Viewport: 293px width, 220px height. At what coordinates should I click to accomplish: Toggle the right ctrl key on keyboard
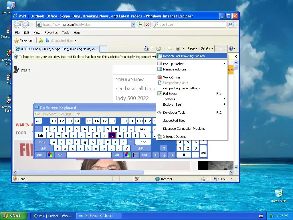point(144,155)
